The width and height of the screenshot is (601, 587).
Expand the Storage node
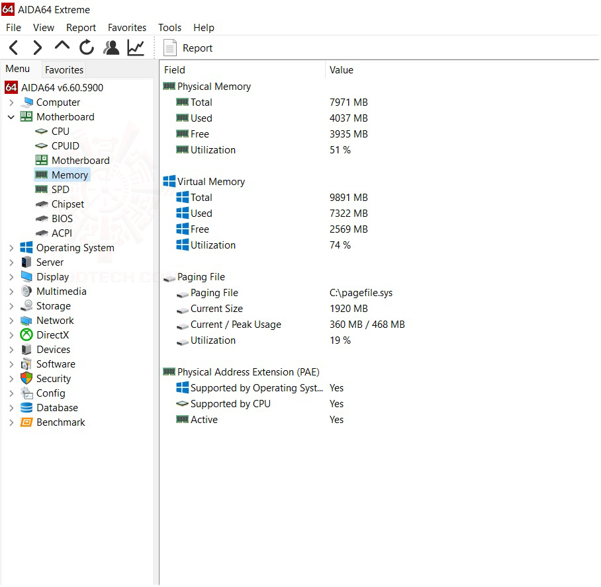click(x=11, y=306)
